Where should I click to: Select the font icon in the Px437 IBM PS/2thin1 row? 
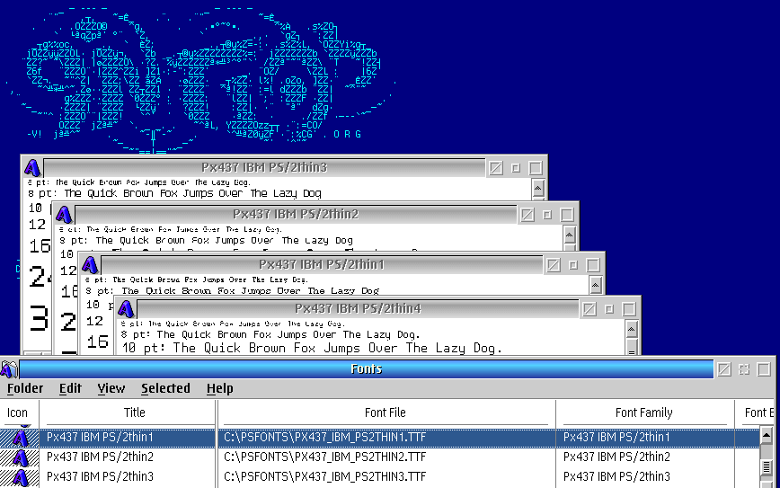click(19, 438)
